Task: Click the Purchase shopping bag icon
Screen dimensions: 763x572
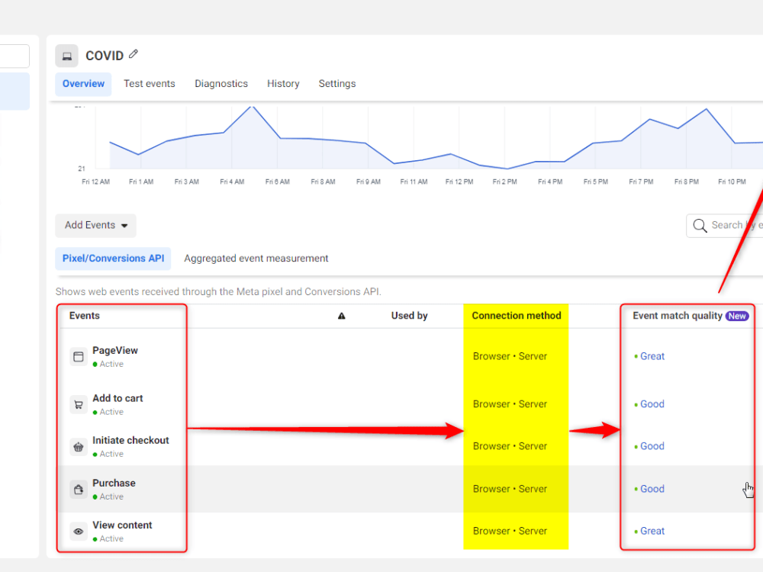Action: click(x=79, y=490)
